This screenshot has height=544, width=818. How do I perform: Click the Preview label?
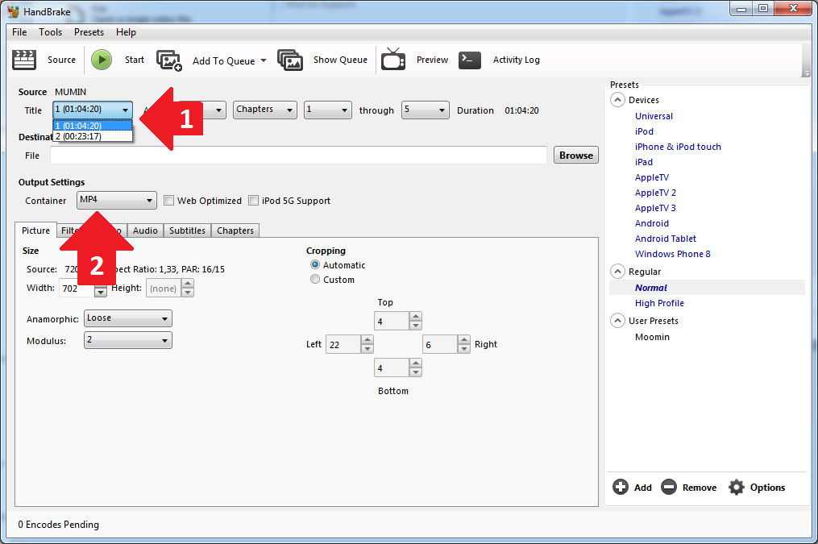(x=432, y=60)
